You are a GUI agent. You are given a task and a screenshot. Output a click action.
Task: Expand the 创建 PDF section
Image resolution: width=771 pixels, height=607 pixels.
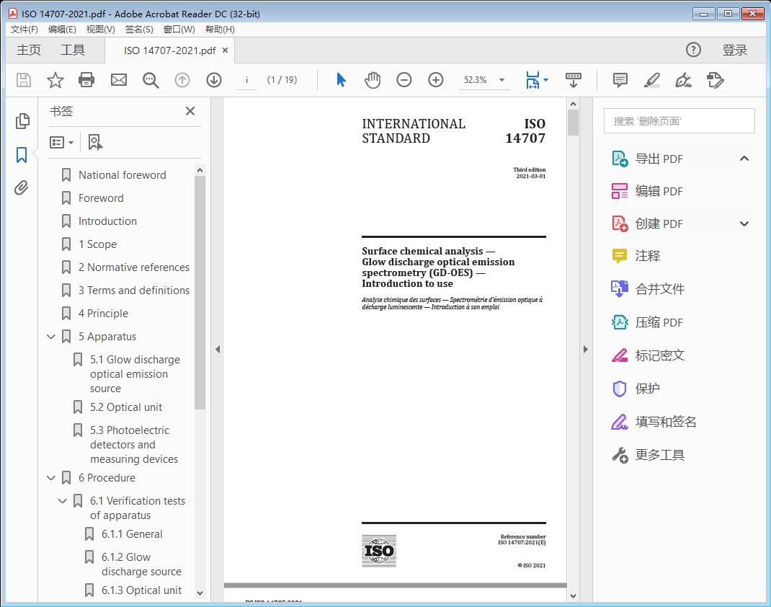744,223
